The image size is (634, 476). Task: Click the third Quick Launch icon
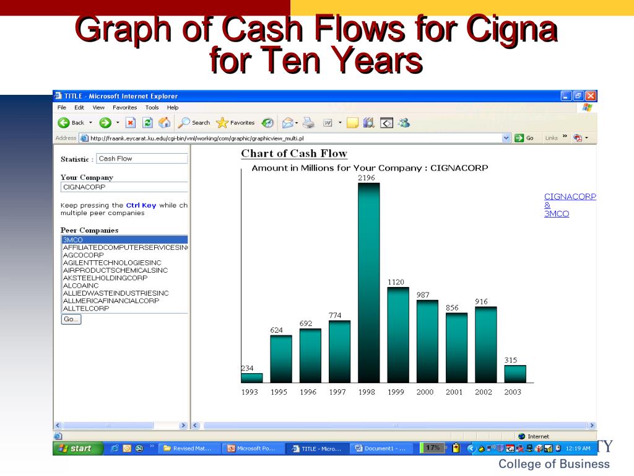pos(139,449)
